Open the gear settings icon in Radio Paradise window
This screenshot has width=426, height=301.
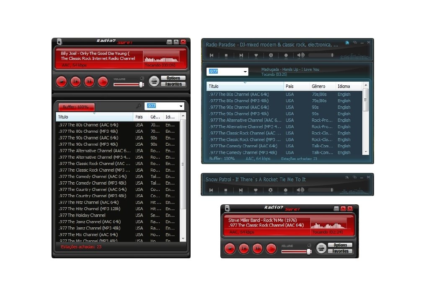coord(271,55)
